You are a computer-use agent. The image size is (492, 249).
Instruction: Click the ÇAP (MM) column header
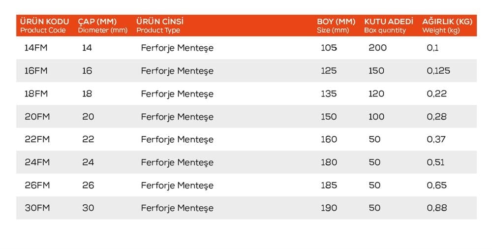pos(97,22)
